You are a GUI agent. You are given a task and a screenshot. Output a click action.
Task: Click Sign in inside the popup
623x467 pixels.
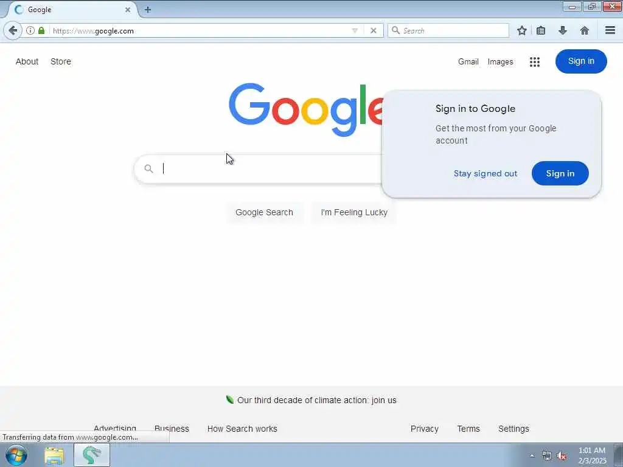click(x=560, y=173)
